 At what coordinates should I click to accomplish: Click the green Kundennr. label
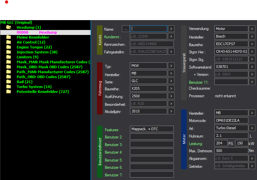click(x=113, y=37)
